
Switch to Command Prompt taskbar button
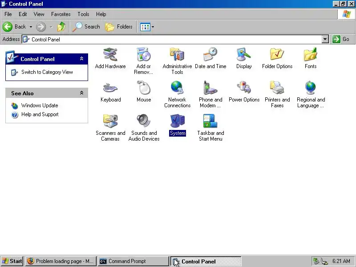coord(133,261)
